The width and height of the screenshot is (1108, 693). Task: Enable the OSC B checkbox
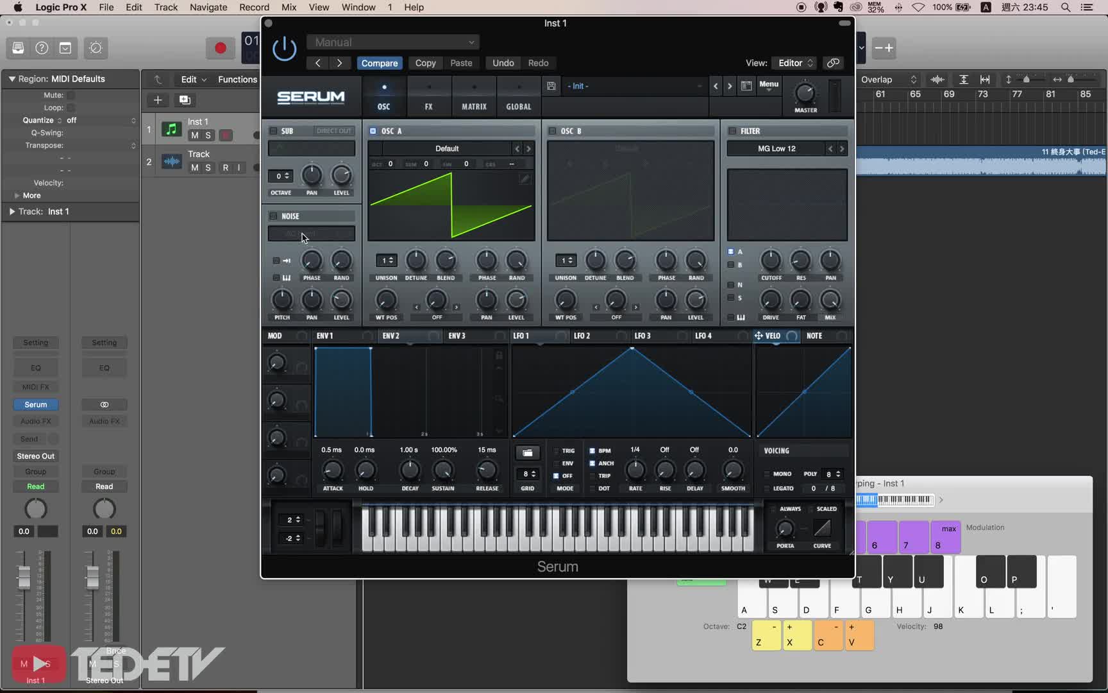pyautogui.click(x=552, y=131)
